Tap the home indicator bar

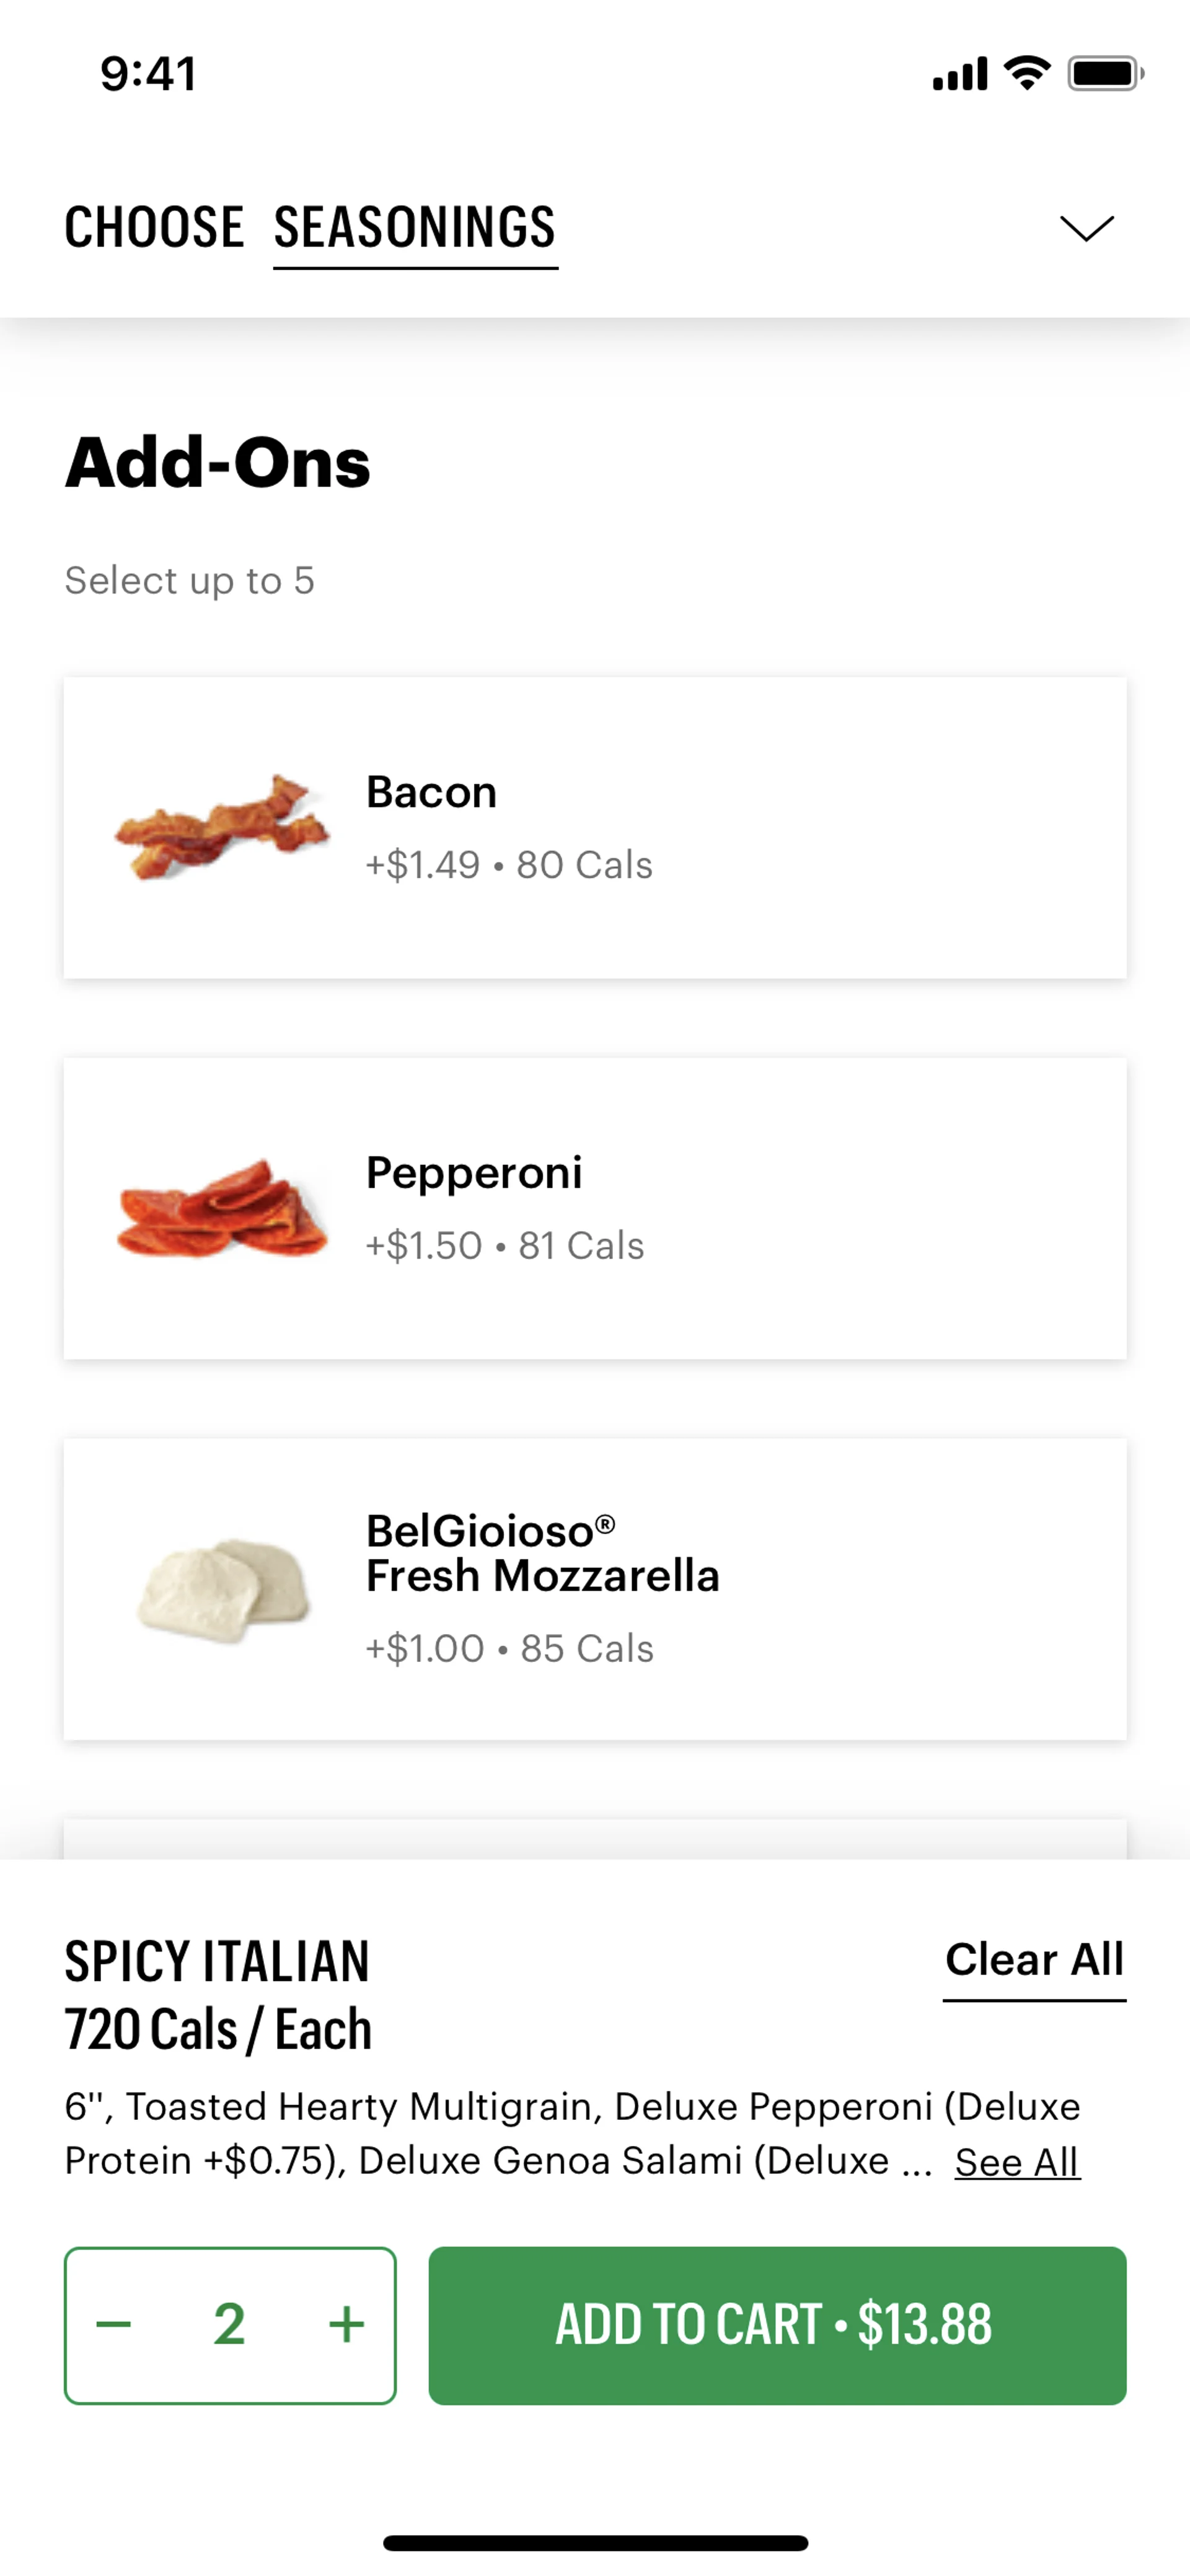pyautogui.click(x=595, y=2542)
